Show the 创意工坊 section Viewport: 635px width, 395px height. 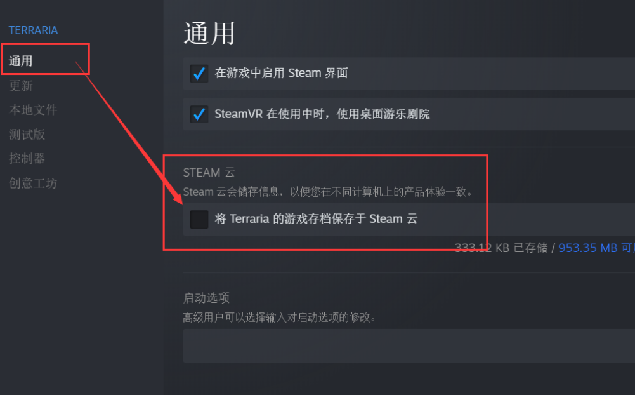pos(33,183)
